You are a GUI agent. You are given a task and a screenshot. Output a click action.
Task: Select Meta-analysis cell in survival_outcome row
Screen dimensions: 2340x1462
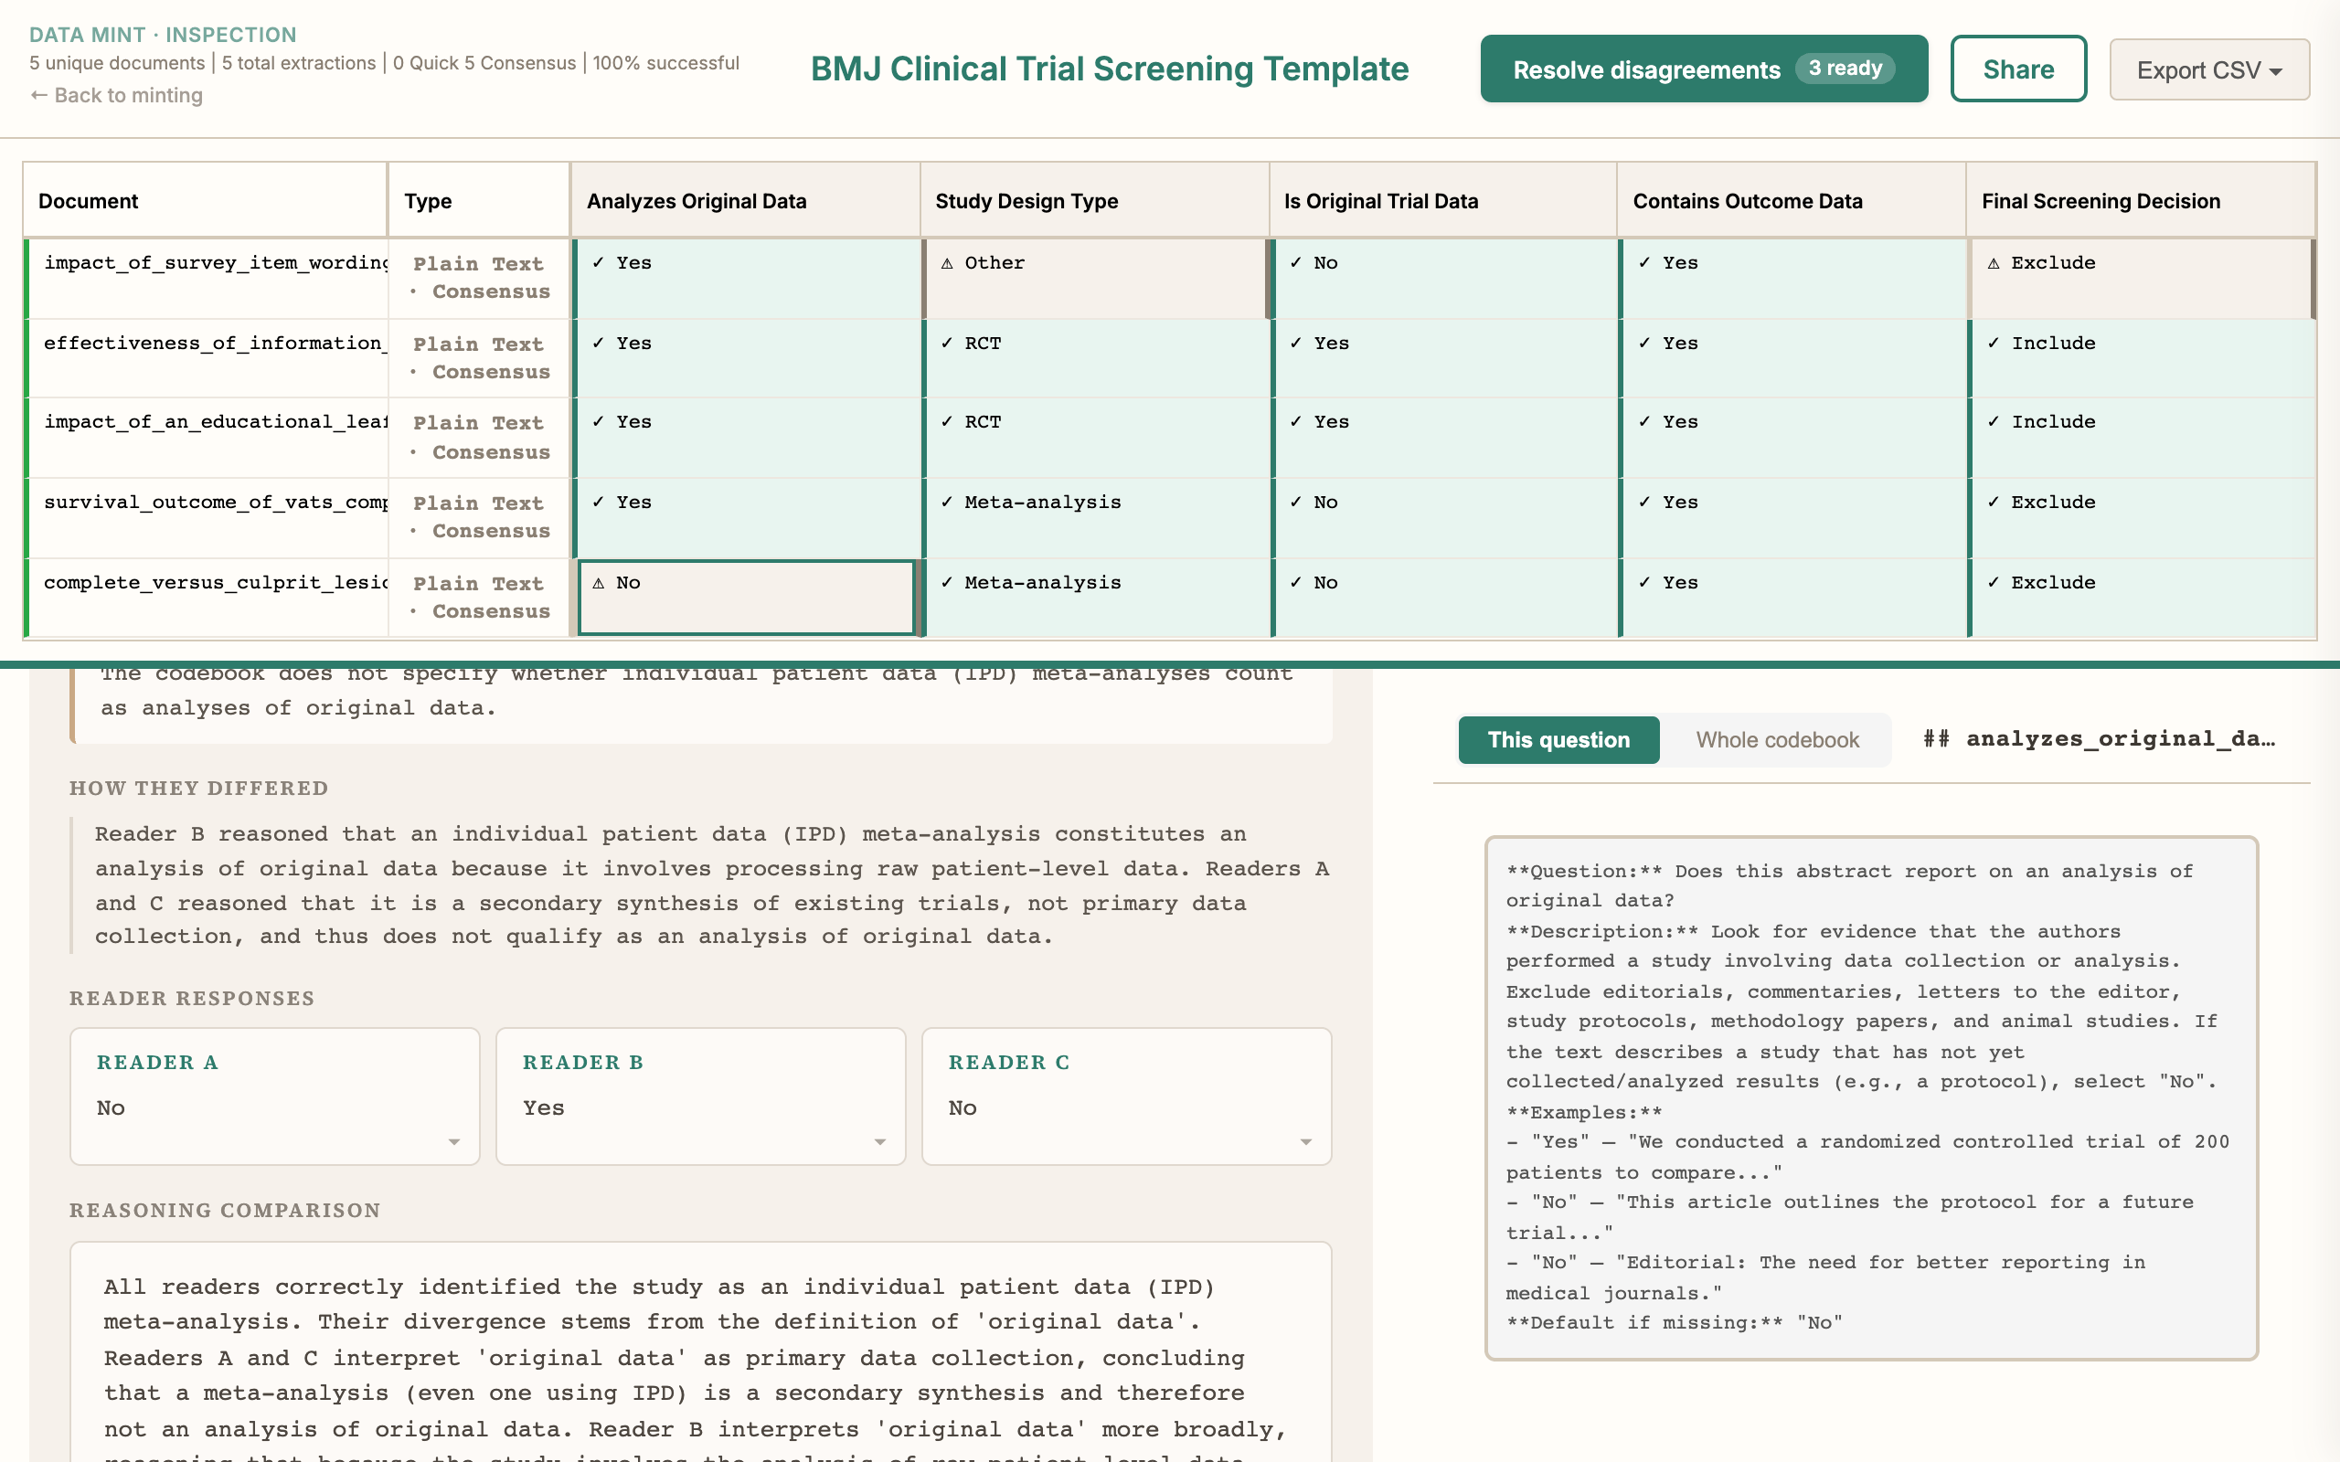[x=1094, y=518]
